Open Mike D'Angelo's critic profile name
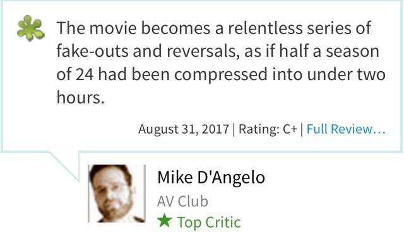This screenshot has width=404, height=244. click(x=211, y=178)
